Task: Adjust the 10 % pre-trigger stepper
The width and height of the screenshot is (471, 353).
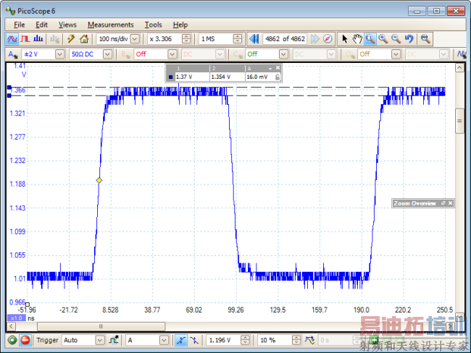Action: [x=296, y=340]
